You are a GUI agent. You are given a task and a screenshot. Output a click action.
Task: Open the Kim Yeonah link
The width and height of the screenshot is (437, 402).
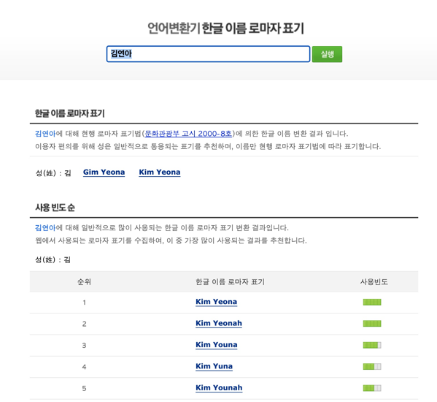coord(219,323)
